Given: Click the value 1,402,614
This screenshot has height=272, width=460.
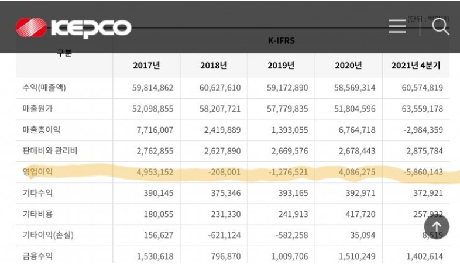Looking at the screenshot, I should point(424,256).
